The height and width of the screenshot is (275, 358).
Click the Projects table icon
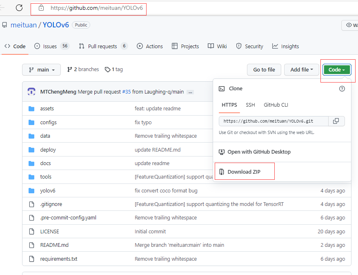click(x=175, y=46)
